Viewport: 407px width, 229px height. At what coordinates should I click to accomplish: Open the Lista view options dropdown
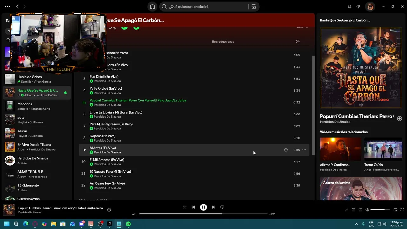click(x=302, y=27)
